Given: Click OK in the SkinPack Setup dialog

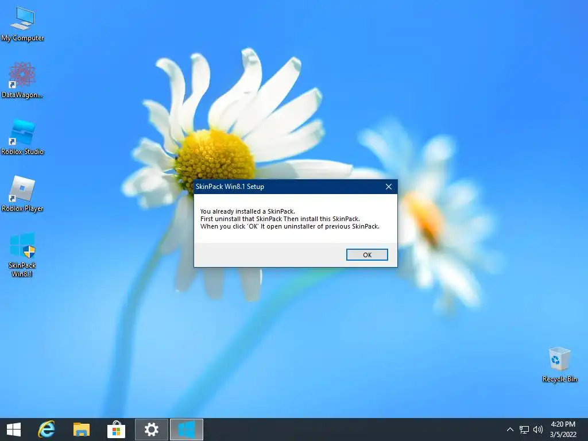Looking at the screenshot, I should pos(367,254).
